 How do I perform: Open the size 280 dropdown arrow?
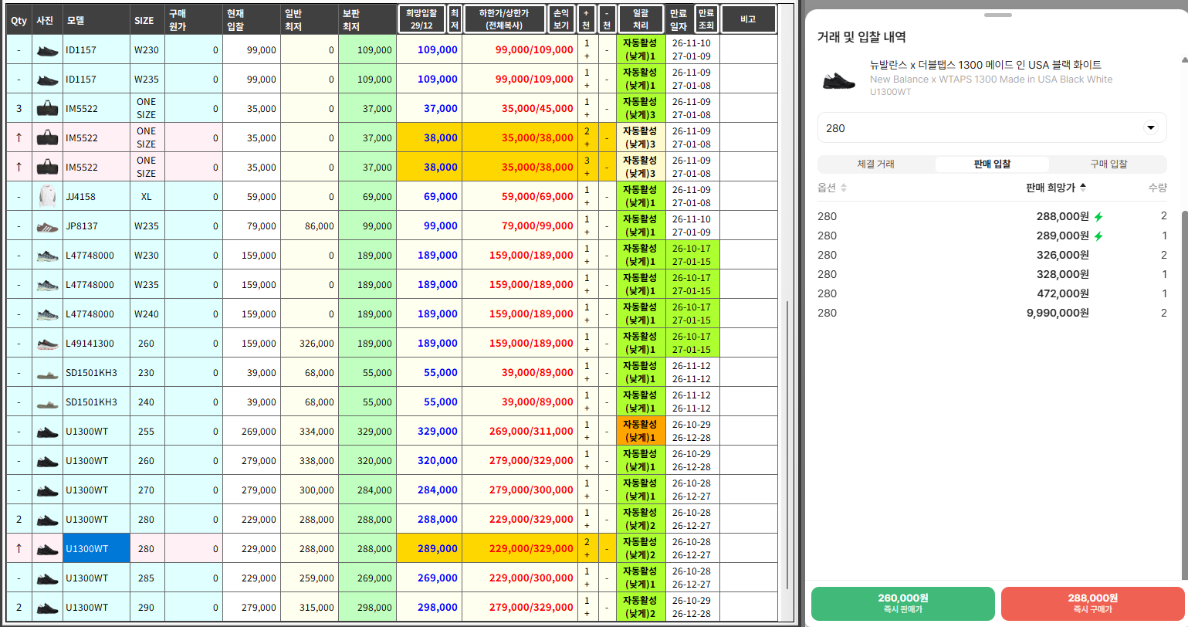1150,127
